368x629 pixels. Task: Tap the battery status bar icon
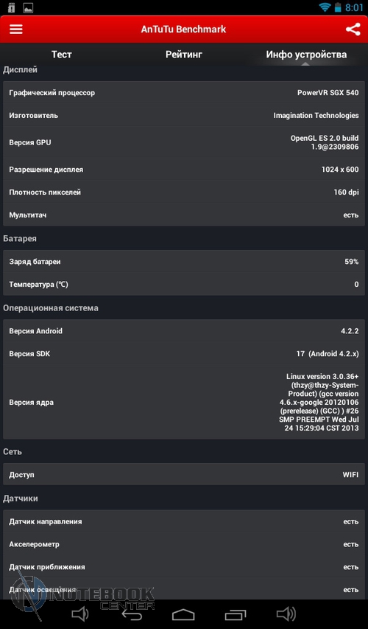(x=339, y=7)
